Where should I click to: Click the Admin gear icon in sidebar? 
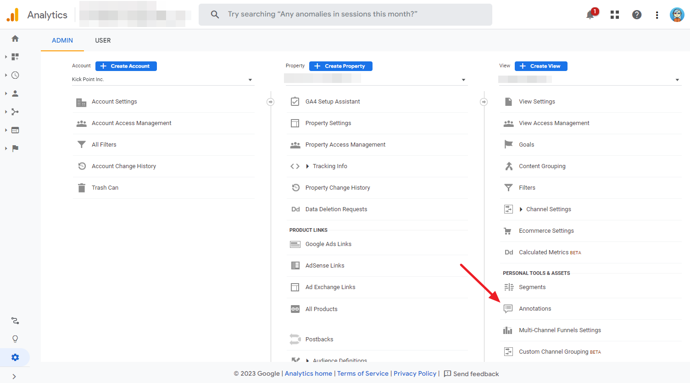(x=15, y=357)
